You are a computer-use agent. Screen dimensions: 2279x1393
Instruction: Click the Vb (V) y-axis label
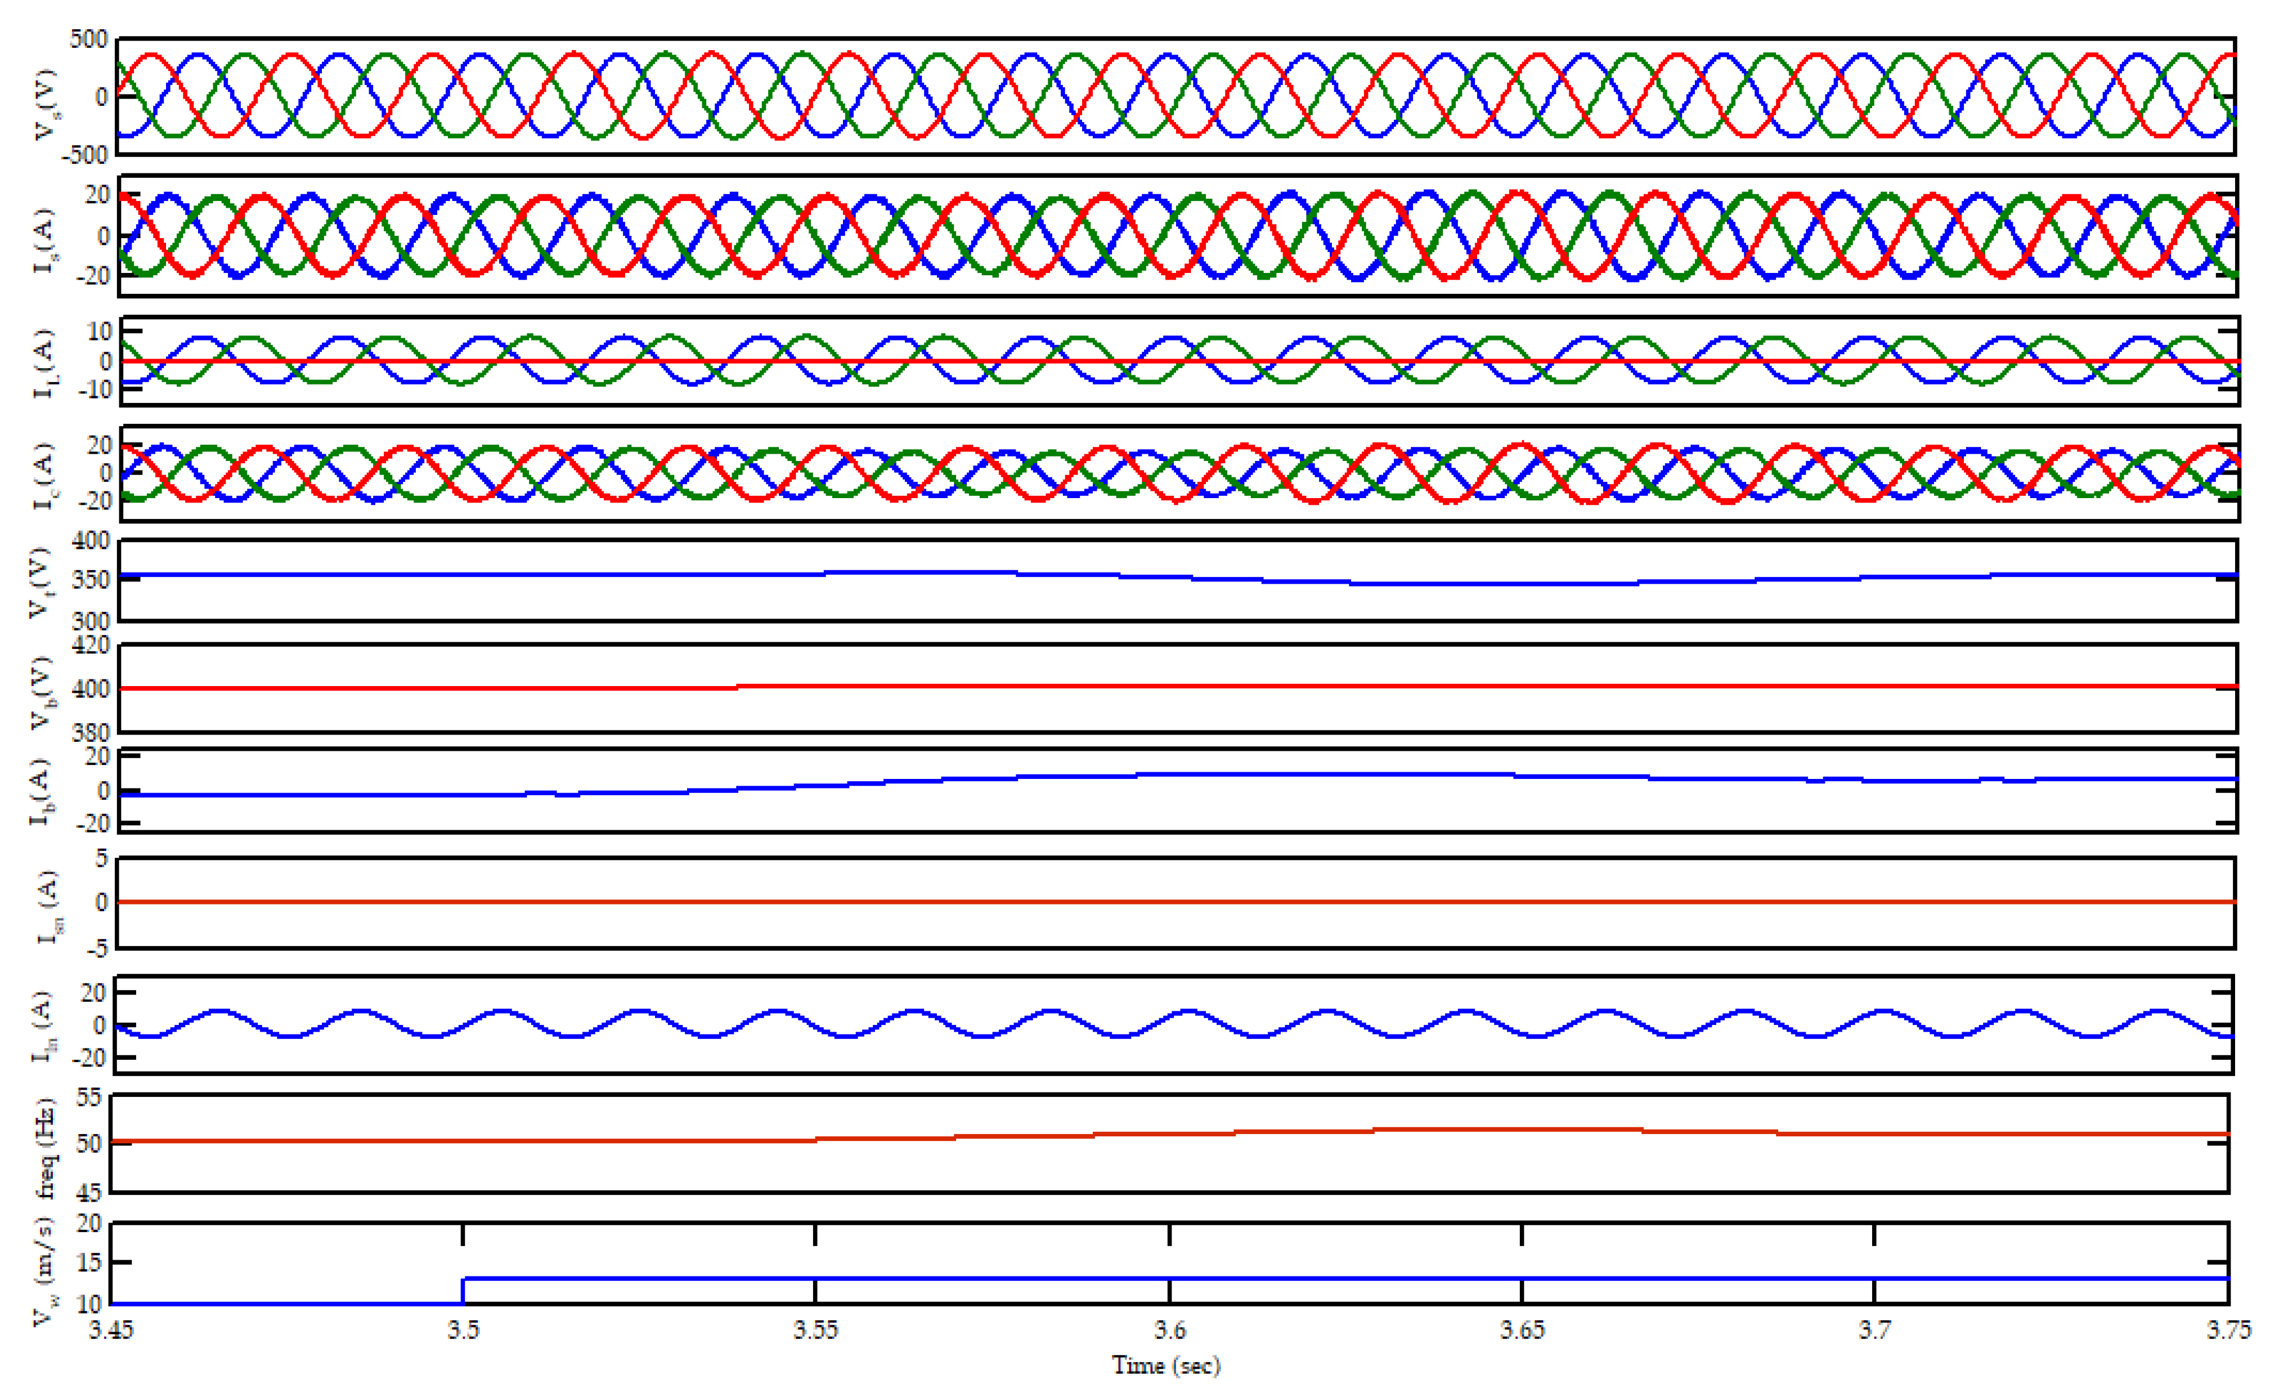click(43, 692)
